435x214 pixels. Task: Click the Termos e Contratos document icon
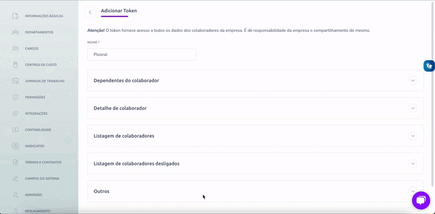15,162
